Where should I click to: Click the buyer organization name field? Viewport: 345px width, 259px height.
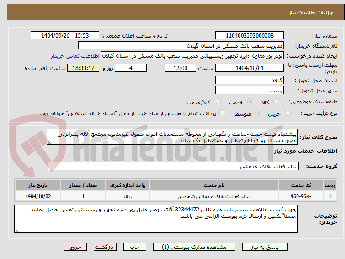coord(181,46)
